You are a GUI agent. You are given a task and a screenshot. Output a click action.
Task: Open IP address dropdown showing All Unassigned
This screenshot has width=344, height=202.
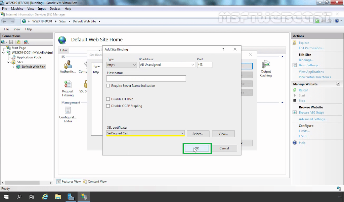coord(167,65)
